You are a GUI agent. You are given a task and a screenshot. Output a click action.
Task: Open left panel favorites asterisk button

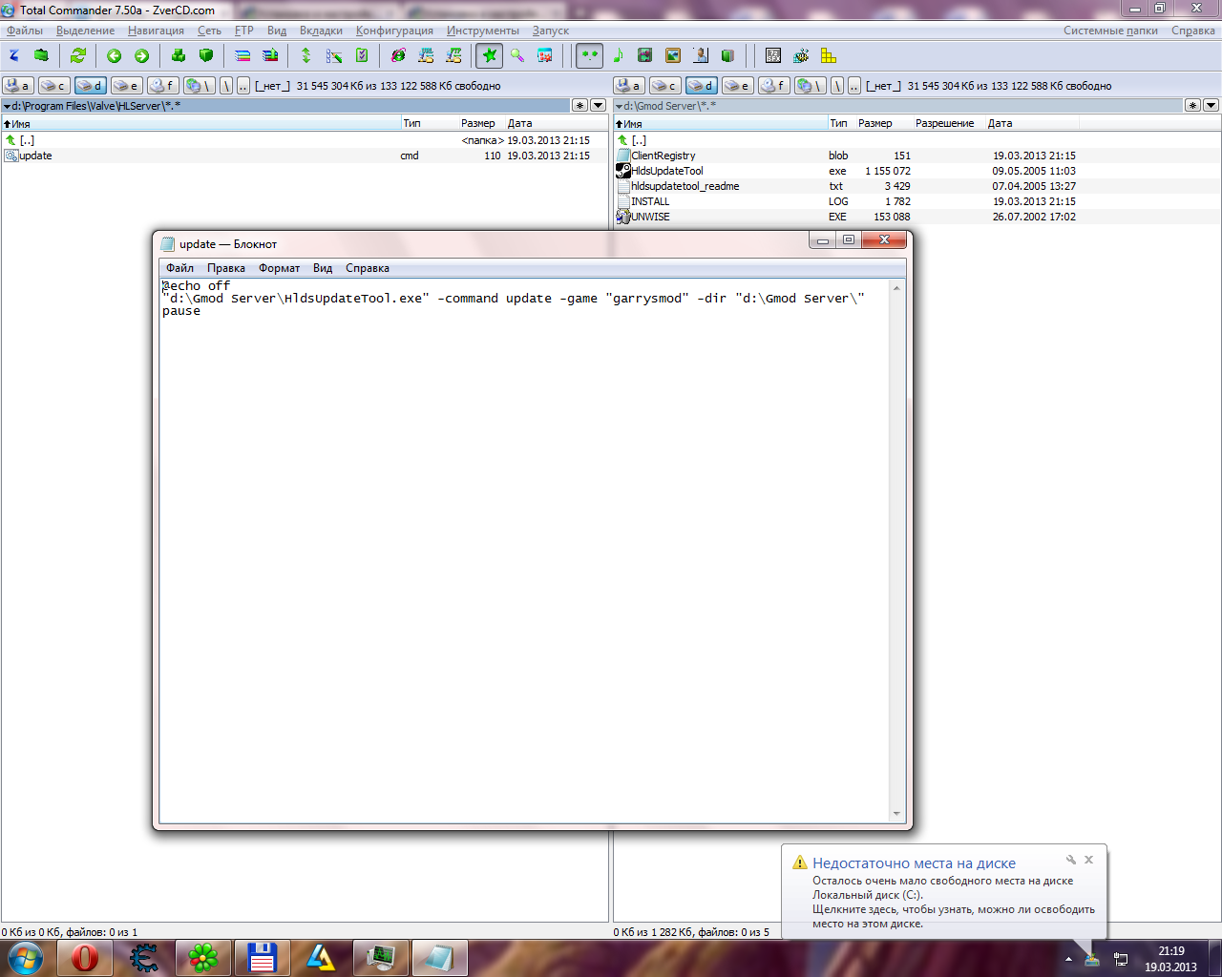click(x=579, y=106)
